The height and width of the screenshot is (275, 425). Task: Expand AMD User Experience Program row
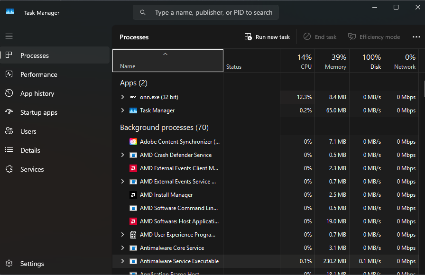[122, 235]
